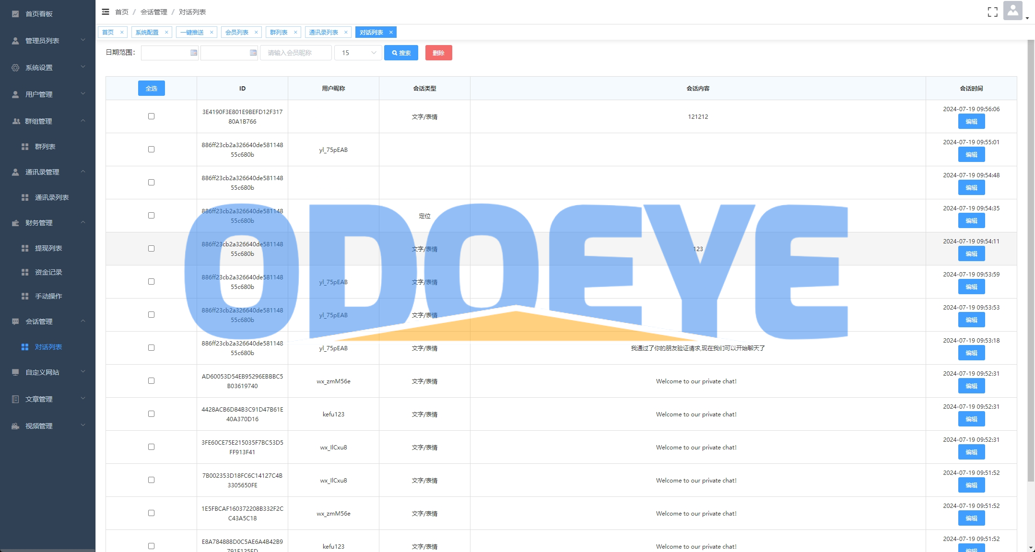Viewport: 1035px width, 552px height.
Task: Collapse the 财务管理 sidebar menu
Action: click(83, 222)
